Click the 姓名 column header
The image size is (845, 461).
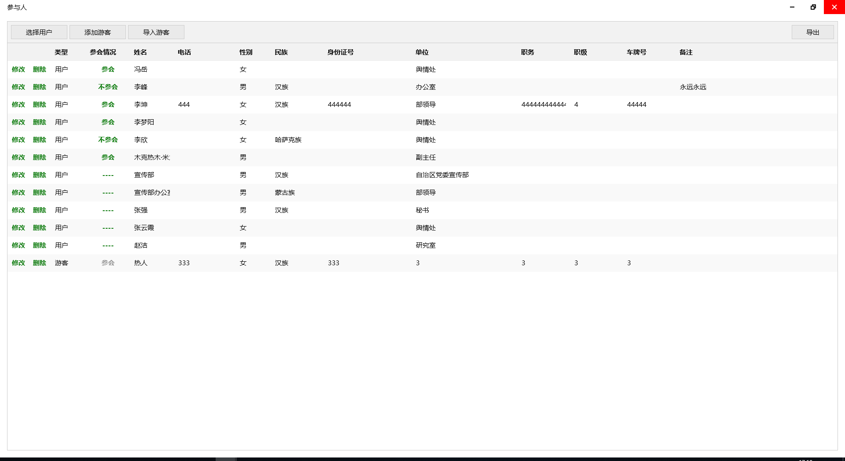point(140,52)
